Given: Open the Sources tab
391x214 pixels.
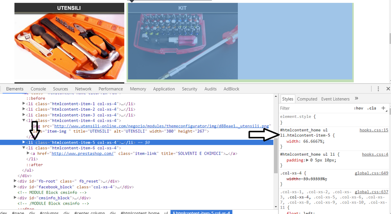Looking at the screenshot, I should click(60, 89).
